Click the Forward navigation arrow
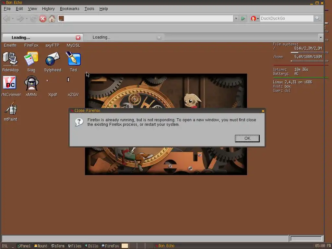332x249 pixels. pyautogui.click(x=20, y=18)
